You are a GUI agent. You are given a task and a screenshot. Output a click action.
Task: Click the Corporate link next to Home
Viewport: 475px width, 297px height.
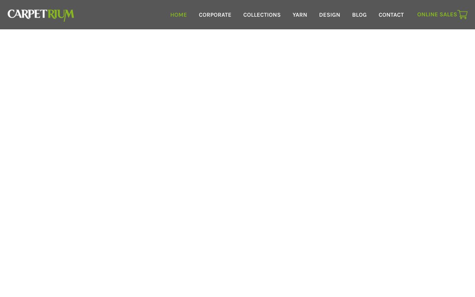tap(215, 15)
